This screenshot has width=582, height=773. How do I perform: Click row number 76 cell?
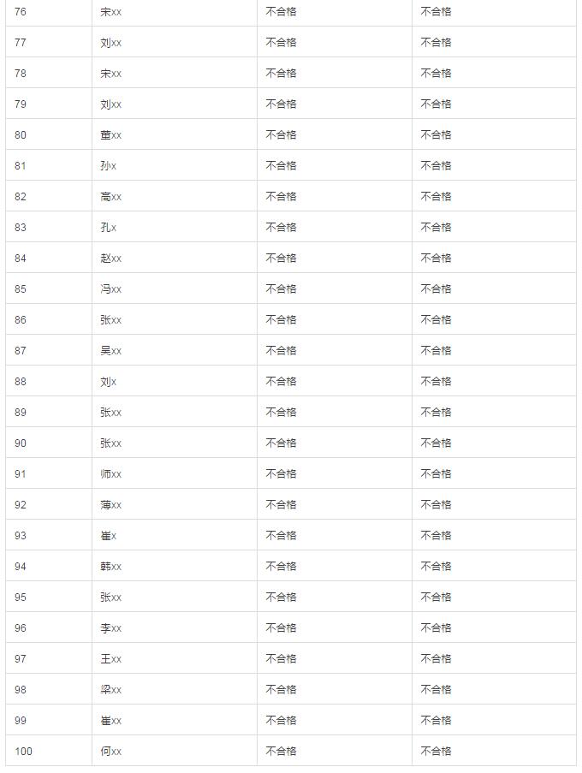(x=21, y=12)
